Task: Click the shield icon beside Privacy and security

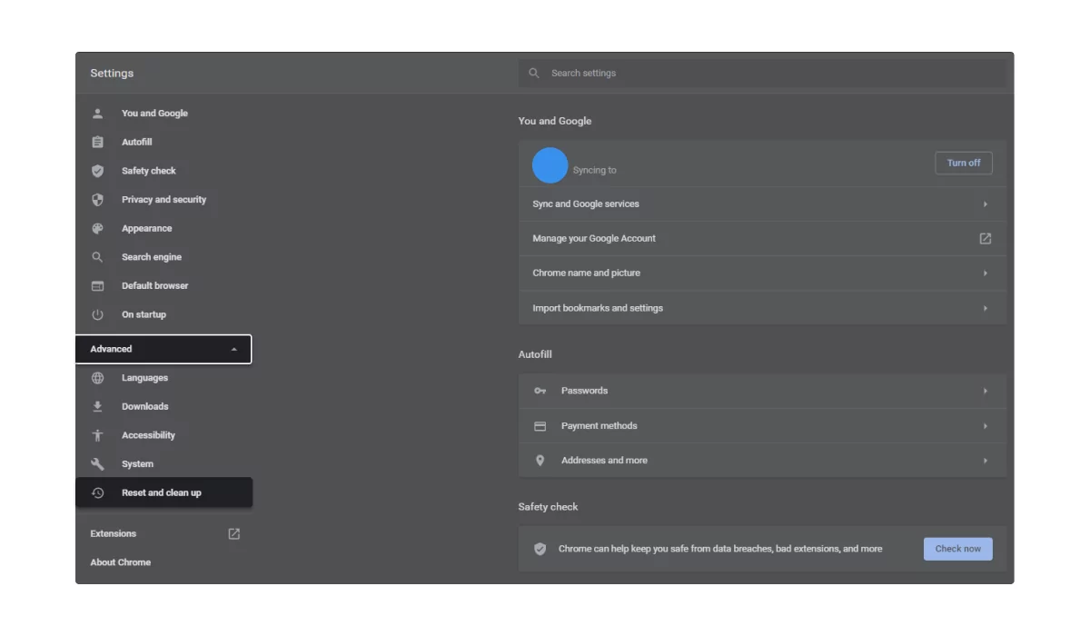Action: pos(97,200)
